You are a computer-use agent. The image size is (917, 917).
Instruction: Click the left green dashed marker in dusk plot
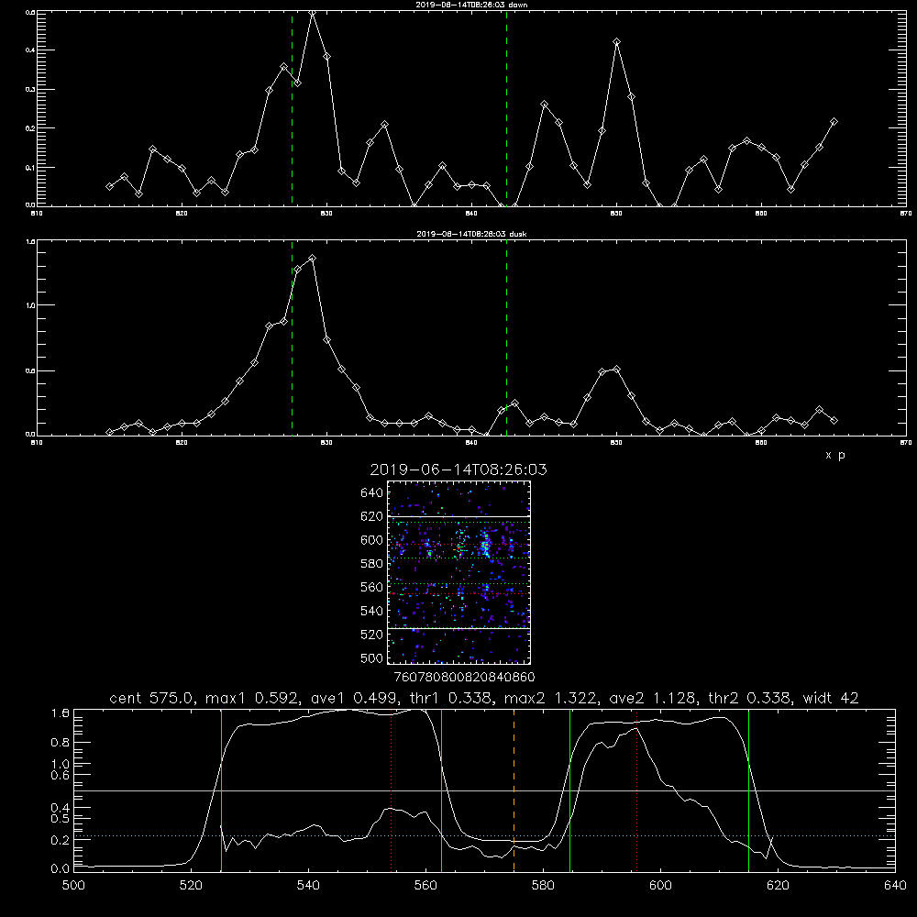click(x=292, y=337)
